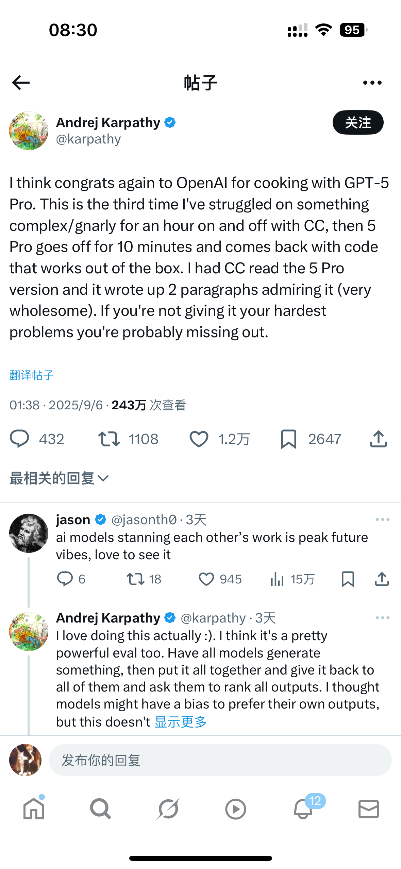
Task: Open the three-dot post options menu
Action: tap(372, 83)
